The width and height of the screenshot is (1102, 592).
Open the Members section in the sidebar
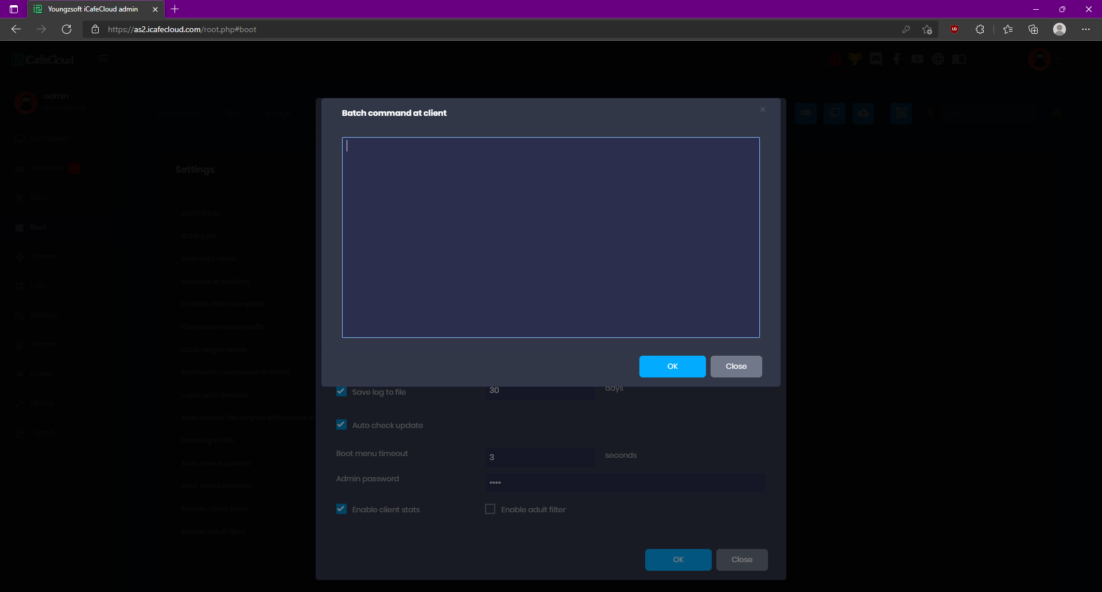tap(46, 168)
